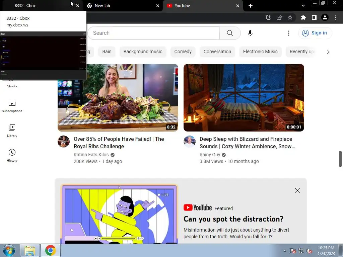Open File Explorer from the taskbar
Screen dimensions: 343x257
click(x=30, y=250)
